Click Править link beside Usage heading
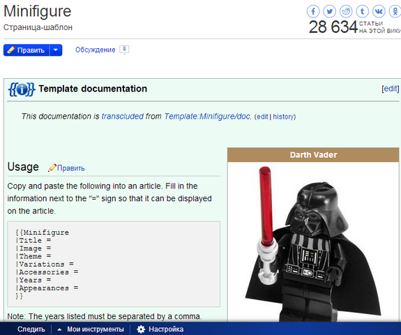Screen dimensions: 401x335 (71, 168)
